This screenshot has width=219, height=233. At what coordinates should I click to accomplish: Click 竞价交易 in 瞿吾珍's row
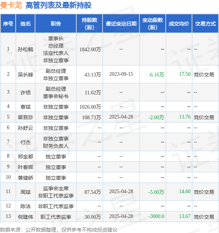204,117
